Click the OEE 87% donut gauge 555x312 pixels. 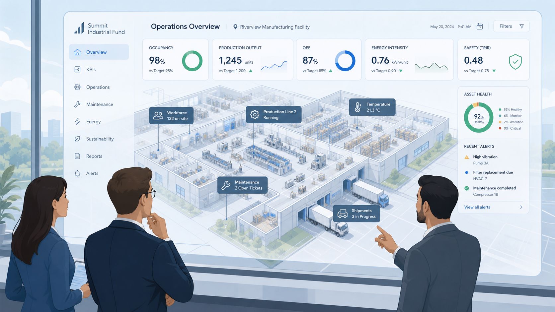coord(345,61)
